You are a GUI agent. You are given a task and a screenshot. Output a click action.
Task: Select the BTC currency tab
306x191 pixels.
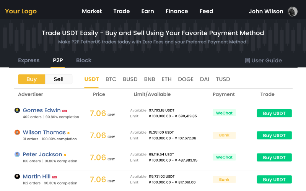(111, 79)
